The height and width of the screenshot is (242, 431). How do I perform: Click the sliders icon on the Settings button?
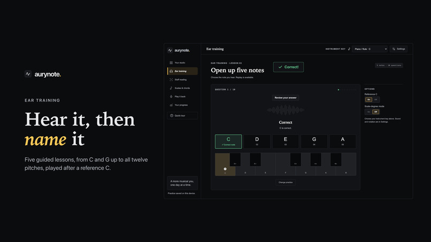point(394,49)
